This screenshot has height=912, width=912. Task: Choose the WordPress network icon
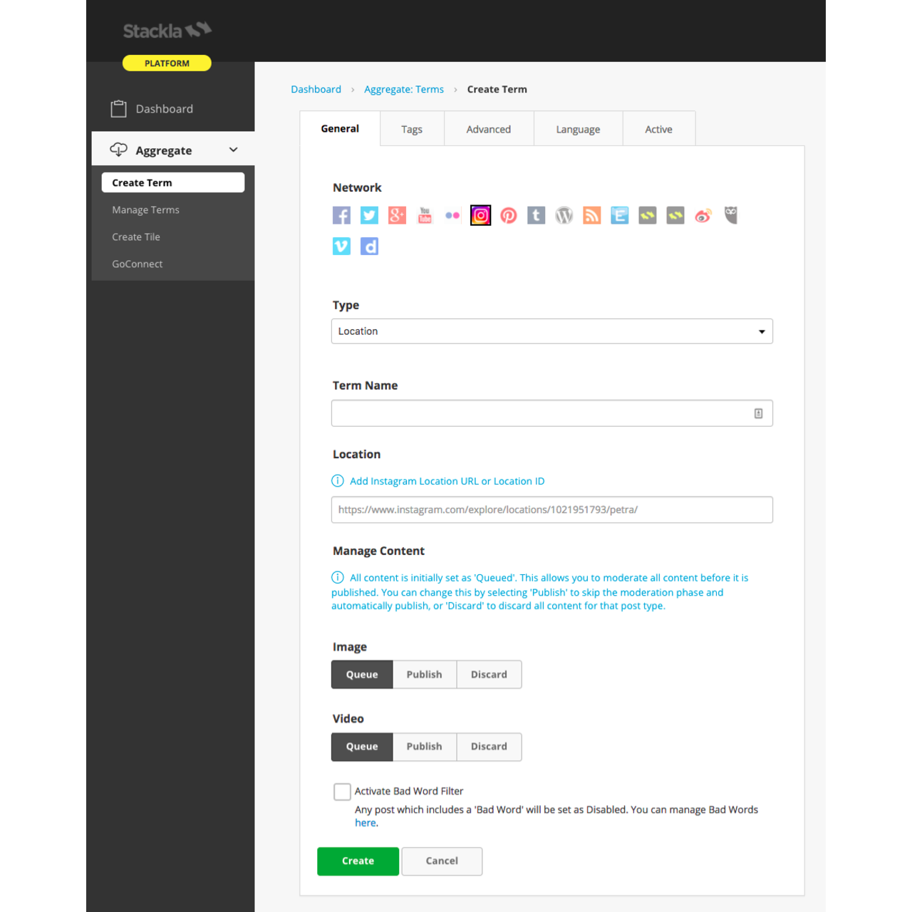(x=564, y=215)
